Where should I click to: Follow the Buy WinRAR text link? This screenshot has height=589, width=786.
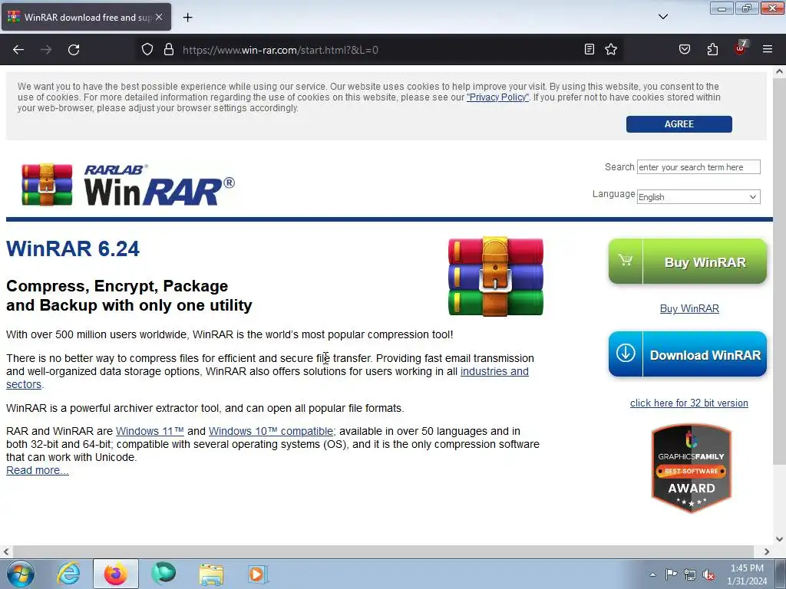[689, 308]
